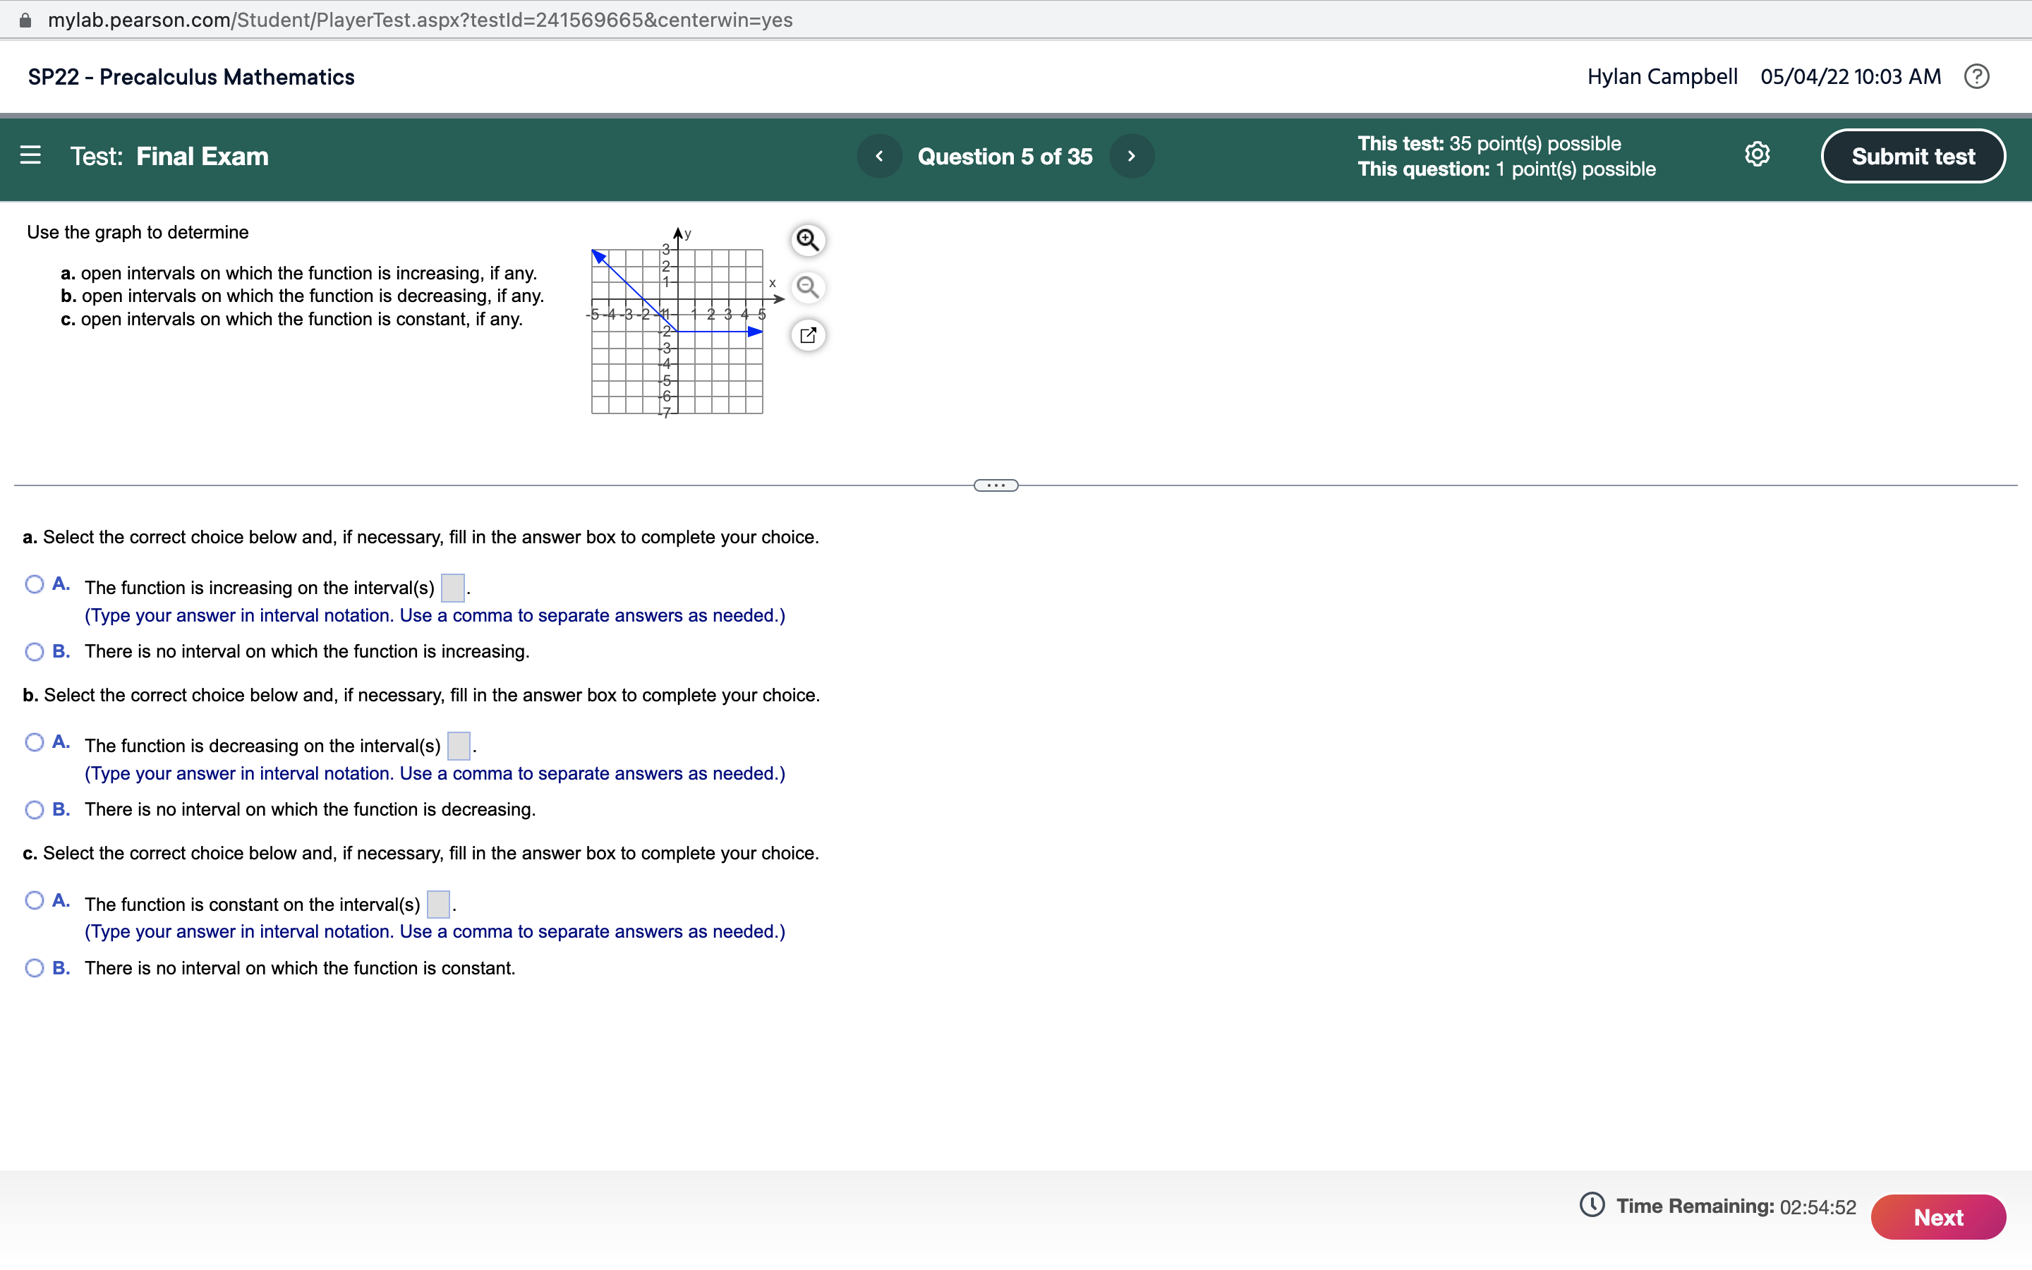Select choice B stating no decreasing interval
The height and width of the screenshot is (1270, 2032).
(35, 809)
